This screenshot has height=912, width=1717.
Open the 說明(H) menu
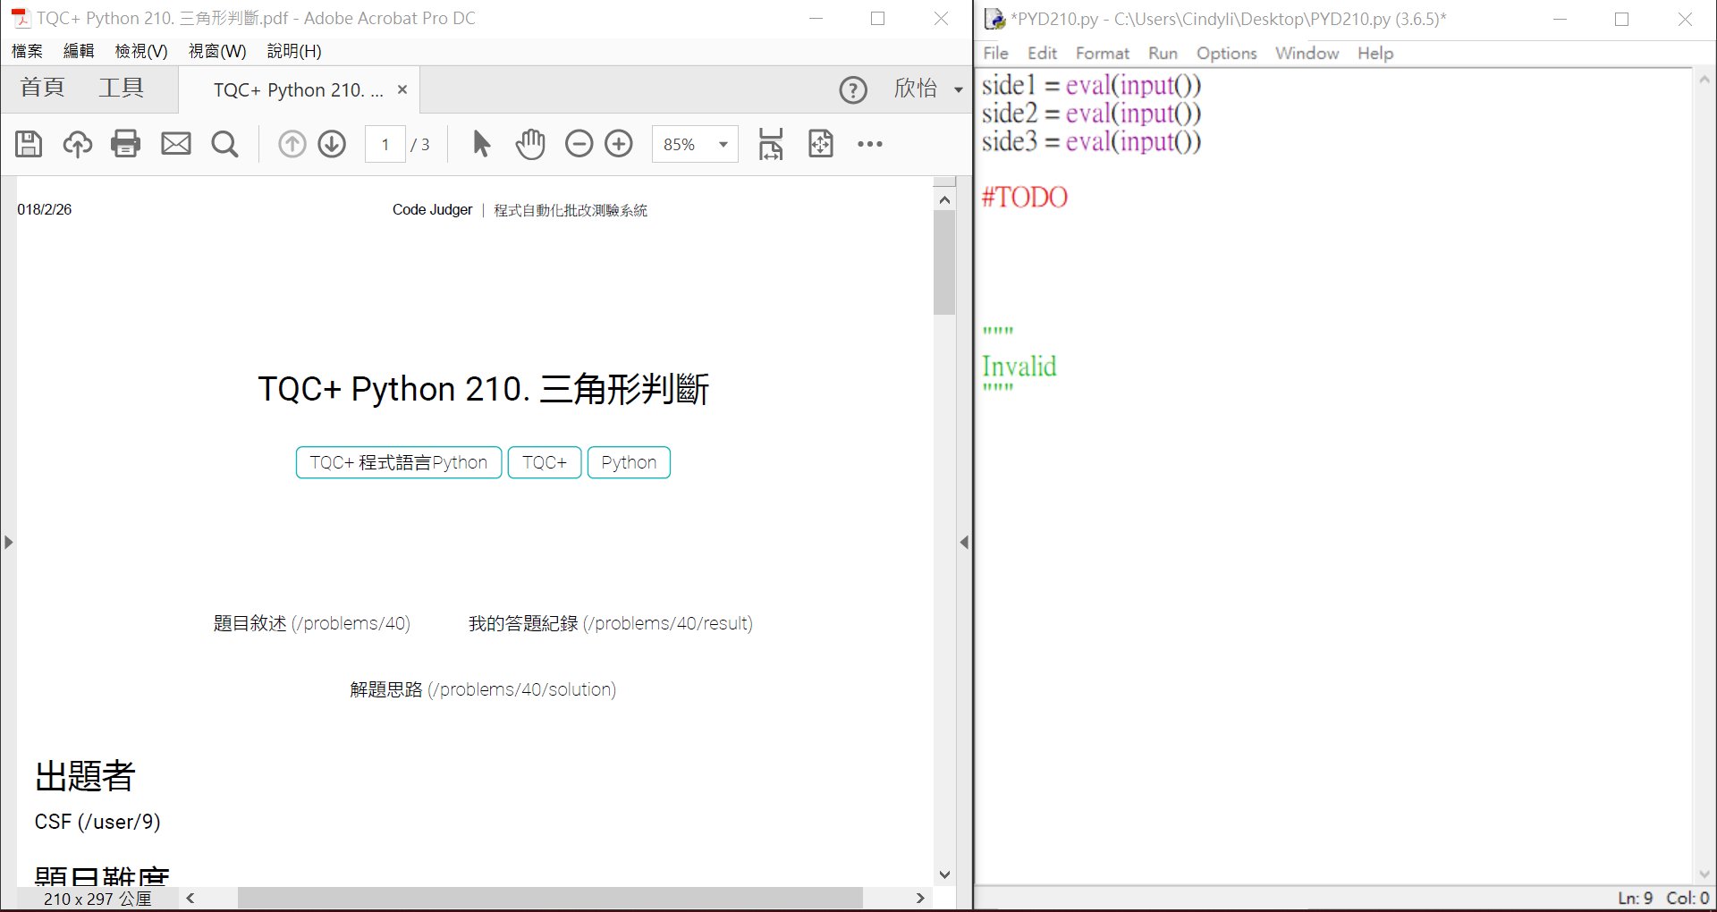tap(294, 51)
